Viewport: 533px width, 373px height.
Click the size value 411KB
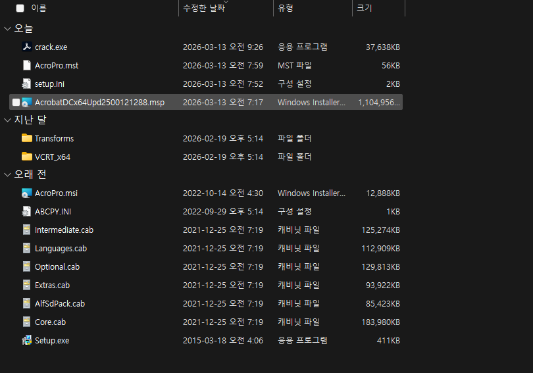pyautogui.click(x=388, y=341)
